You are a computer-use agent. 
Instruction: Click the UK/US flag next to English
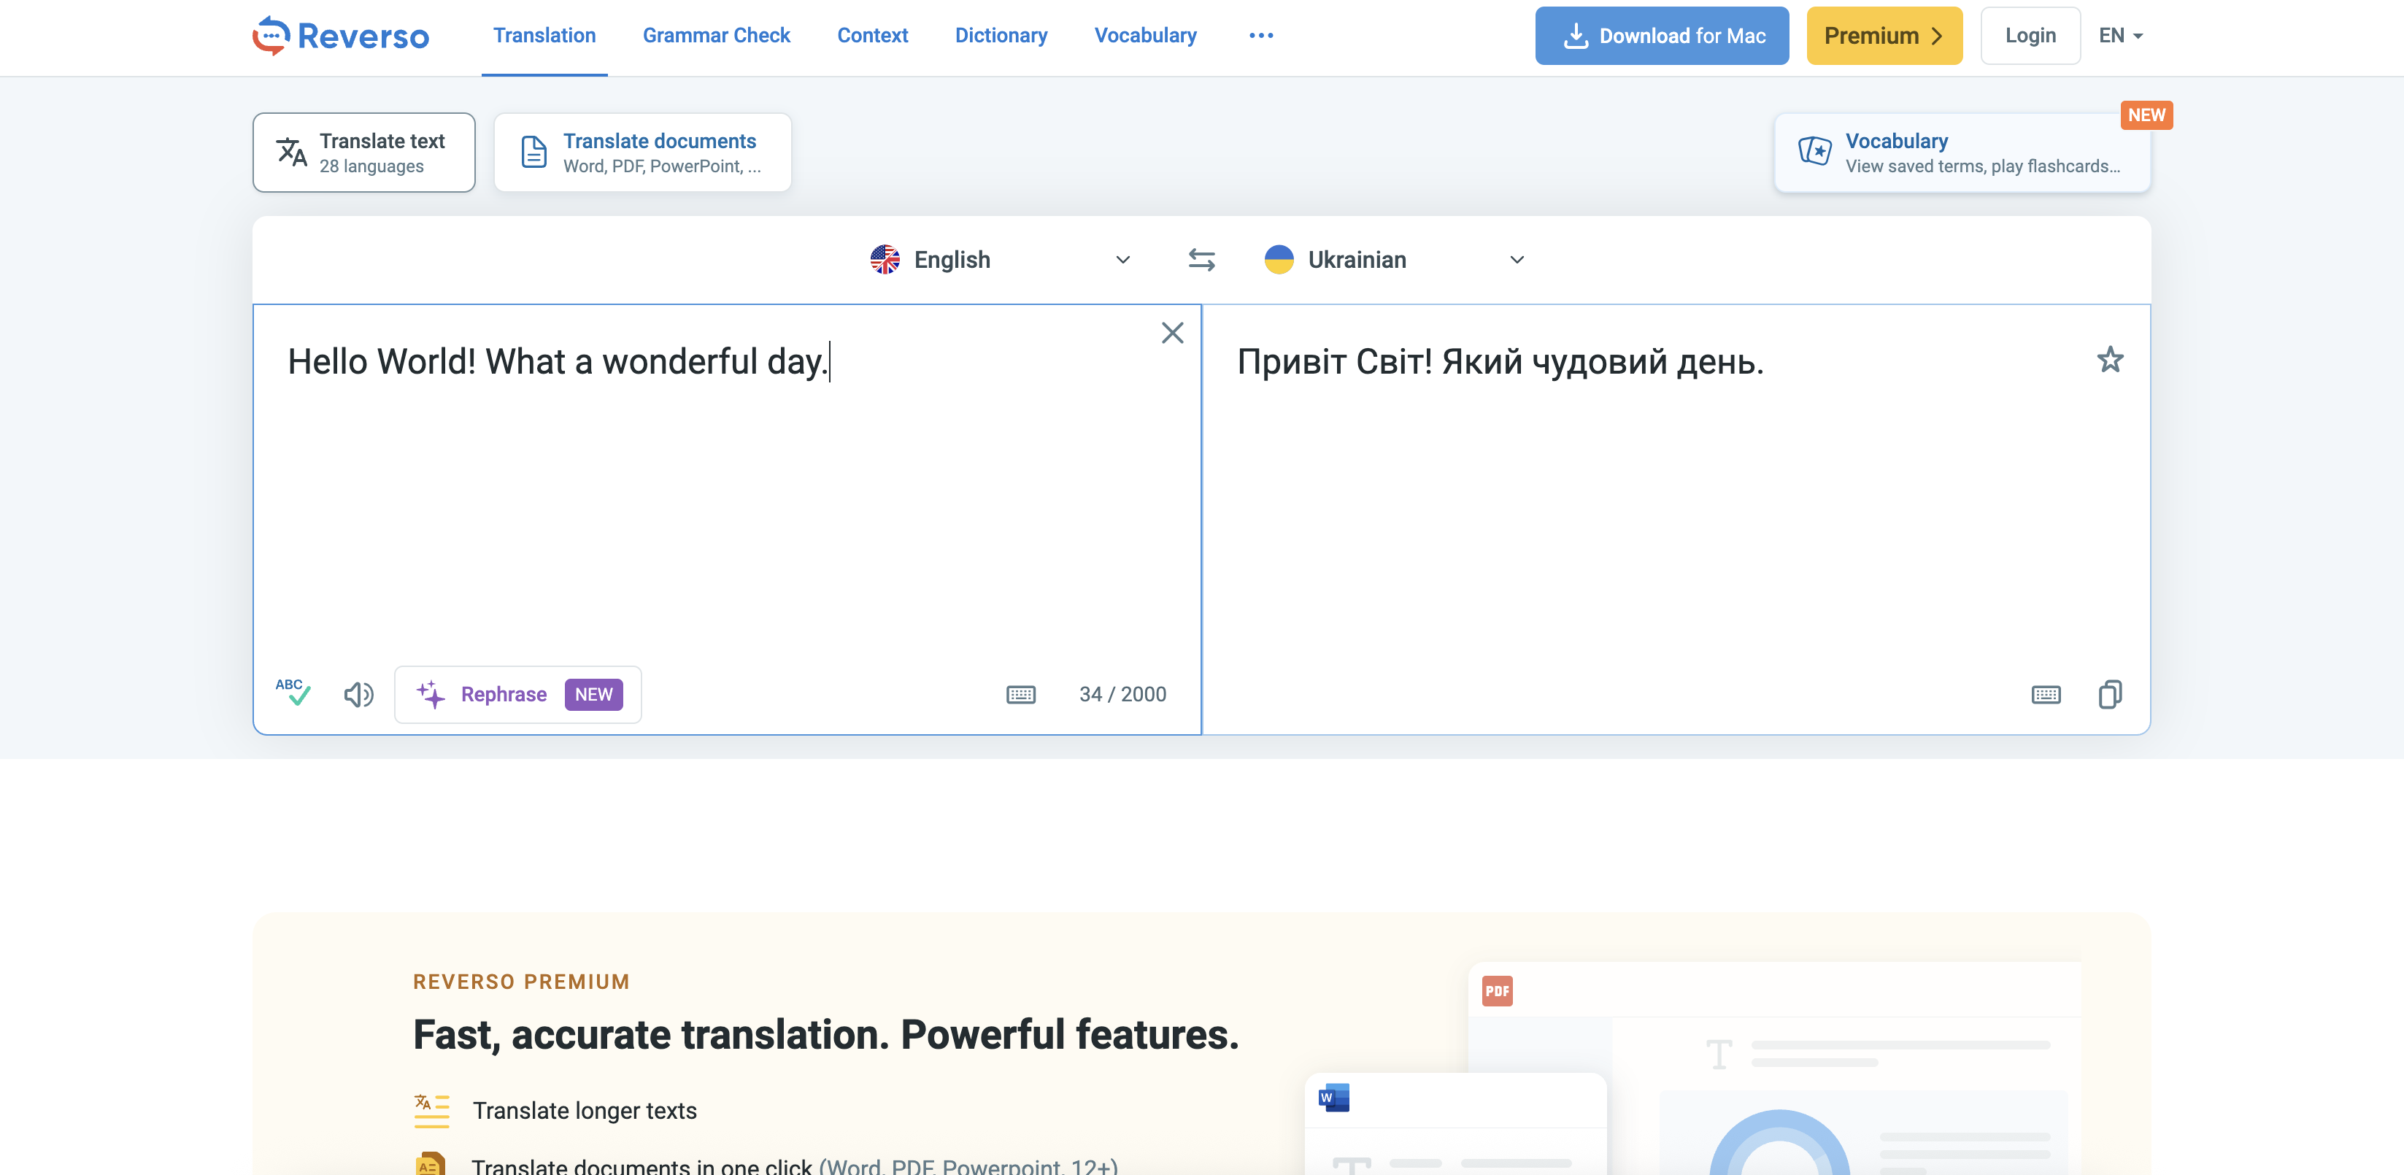tap(885, 260)
